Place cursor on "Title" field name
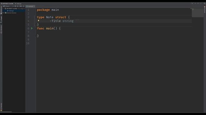Screen dimensions: 206x115 56,21
